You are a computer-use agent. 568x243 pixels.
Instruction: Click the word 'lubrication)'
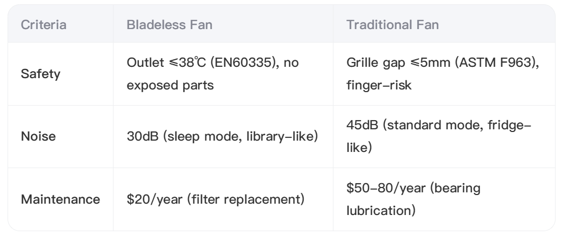[x=381, y=209]
